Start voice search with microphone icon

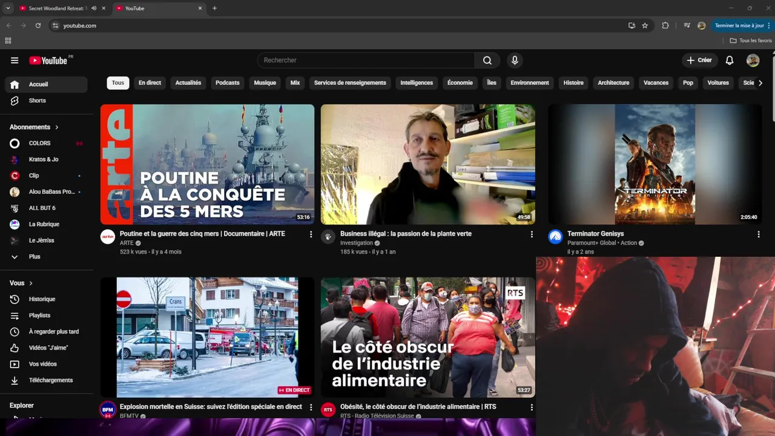515,60
